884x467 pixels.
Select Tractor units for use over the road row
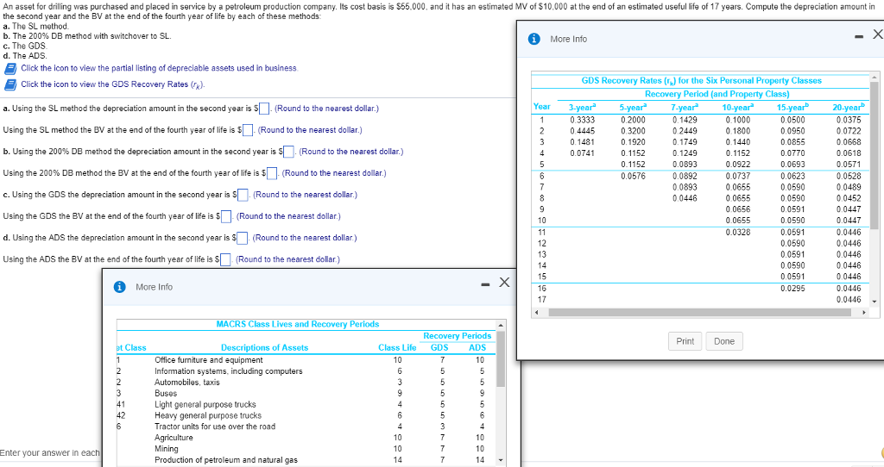tap(306, 427)
